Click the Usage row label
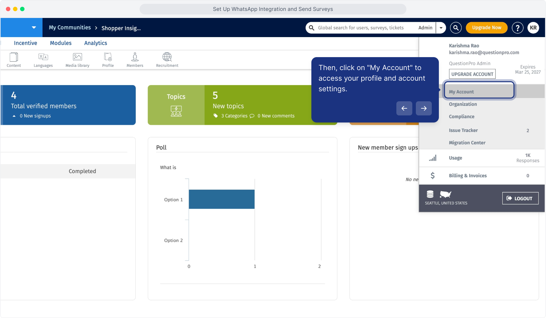Image resolution: width=546 pixels, height=318 pixels. click(455, 158)
